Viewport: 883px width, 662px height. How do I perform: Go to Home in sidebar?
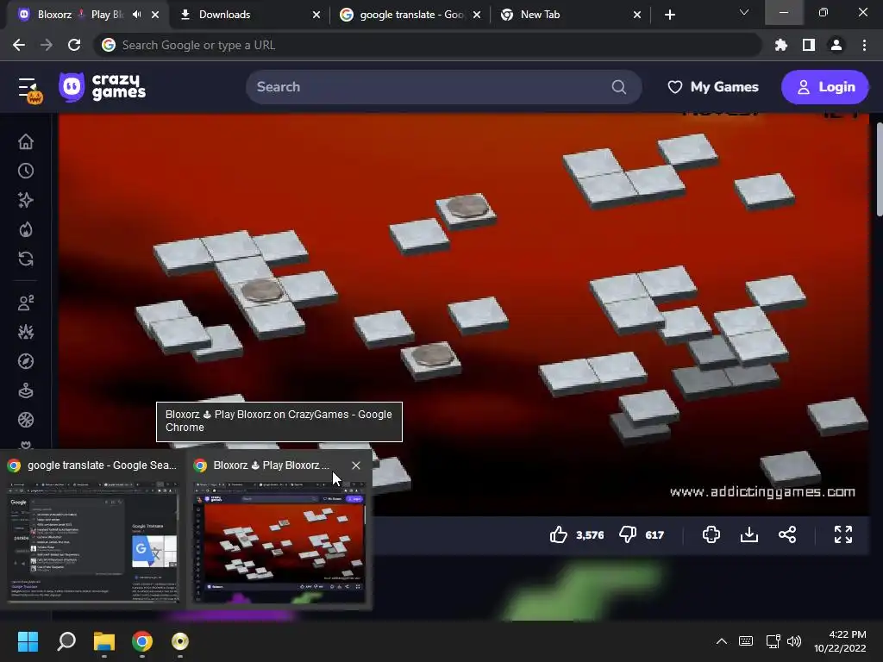(x=26, y=141)
